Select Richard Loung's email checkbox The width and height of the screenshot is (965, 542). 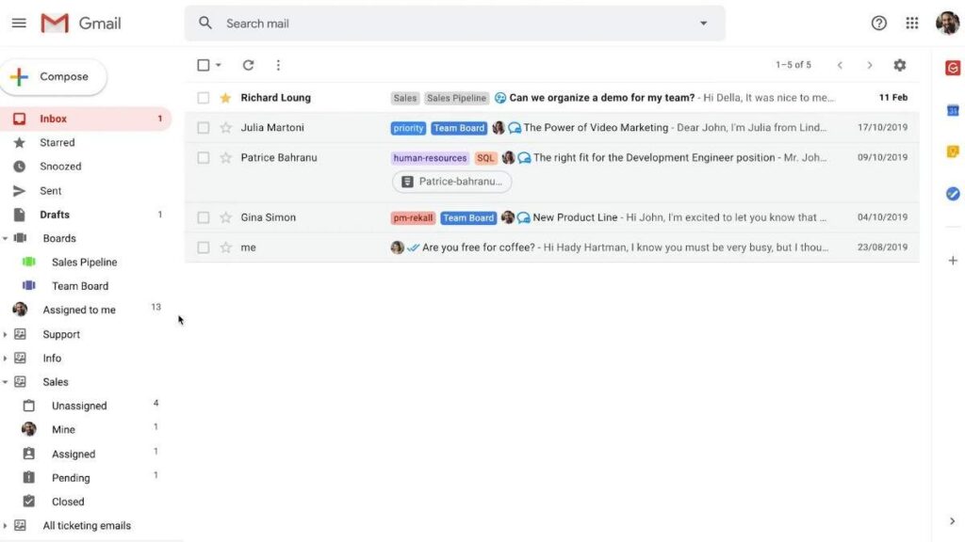click(204, 98)
